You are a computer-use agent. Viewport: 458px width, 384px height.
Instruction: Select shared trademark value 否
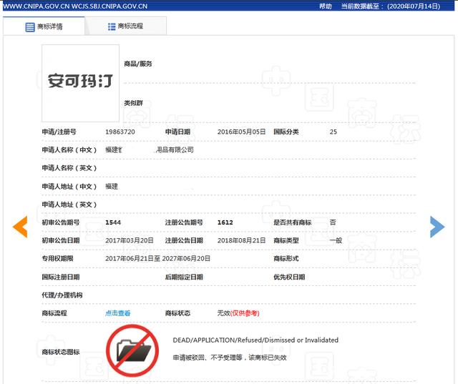click(333, 222)
